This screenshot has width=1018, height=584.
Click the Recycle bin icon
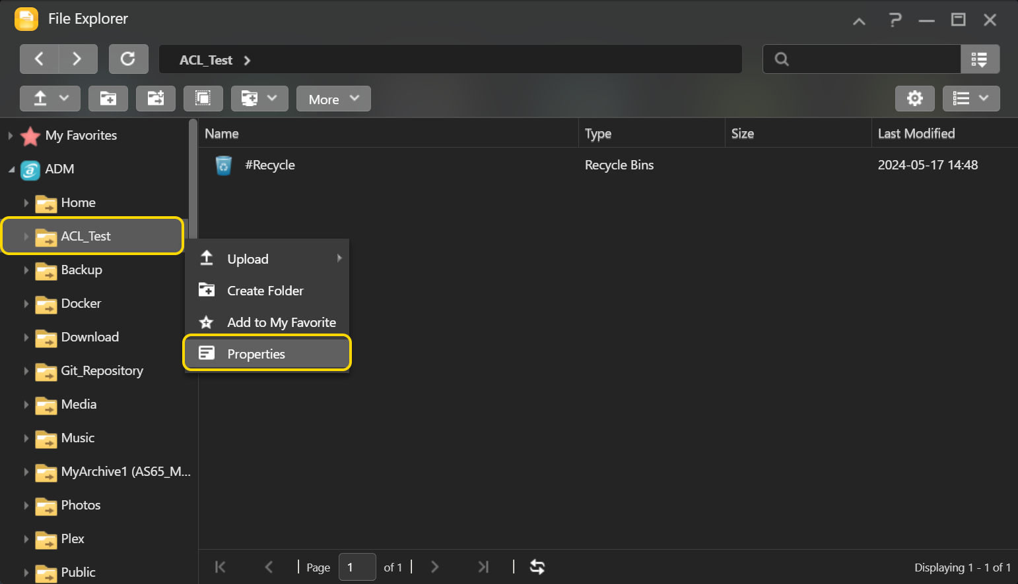coord(224,165)
